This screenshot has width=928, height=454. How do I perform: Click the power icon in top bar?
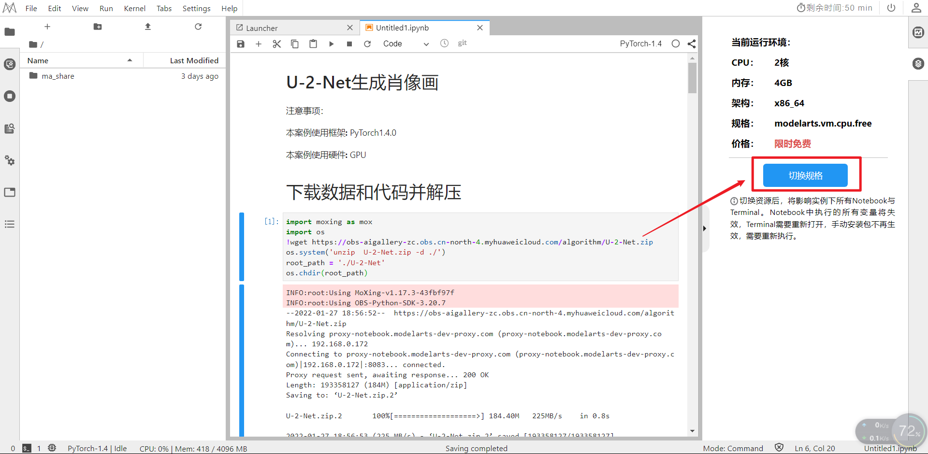point(891,8)
